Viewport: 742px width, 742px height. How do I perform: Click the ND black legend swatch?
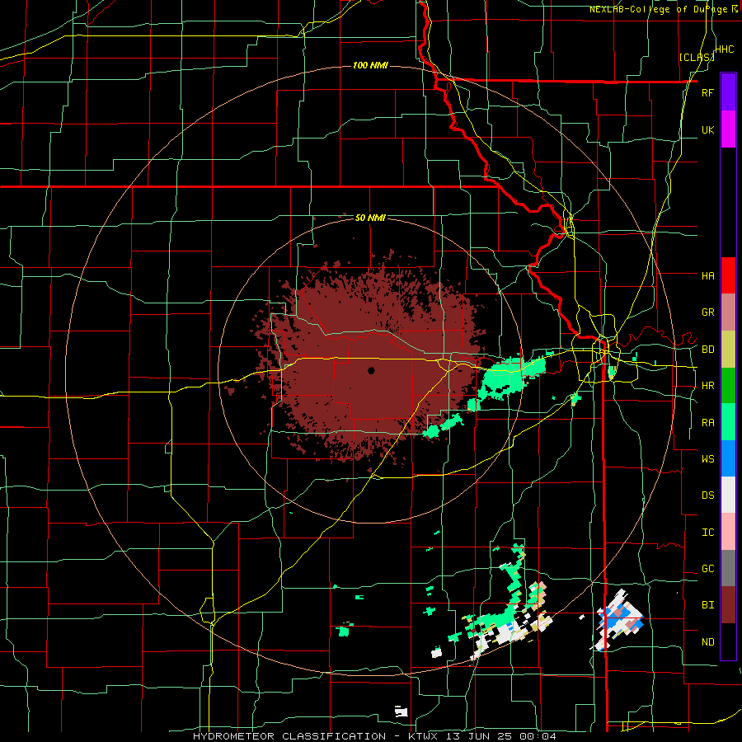pyautogui.click(x=728, y=641)
